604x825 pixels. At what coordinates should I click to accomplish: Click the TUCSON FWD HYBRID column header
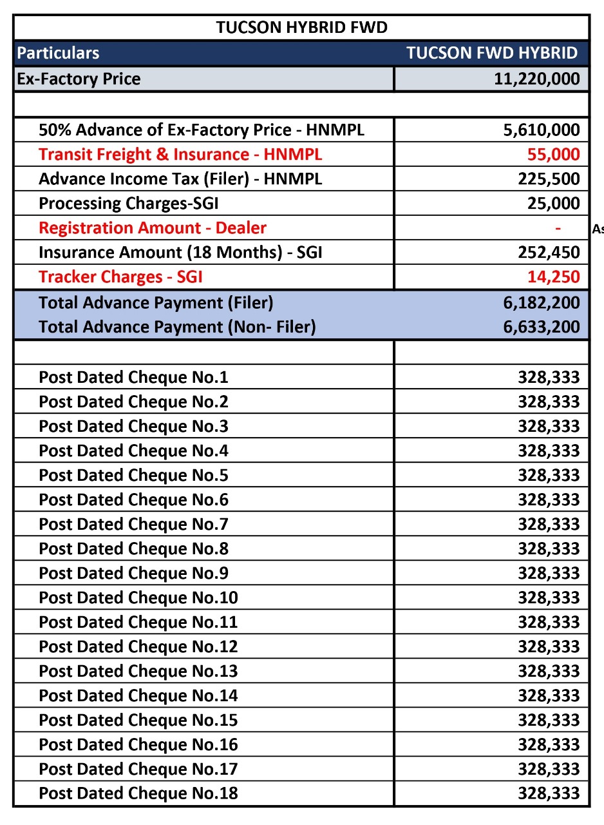[492, 53]
